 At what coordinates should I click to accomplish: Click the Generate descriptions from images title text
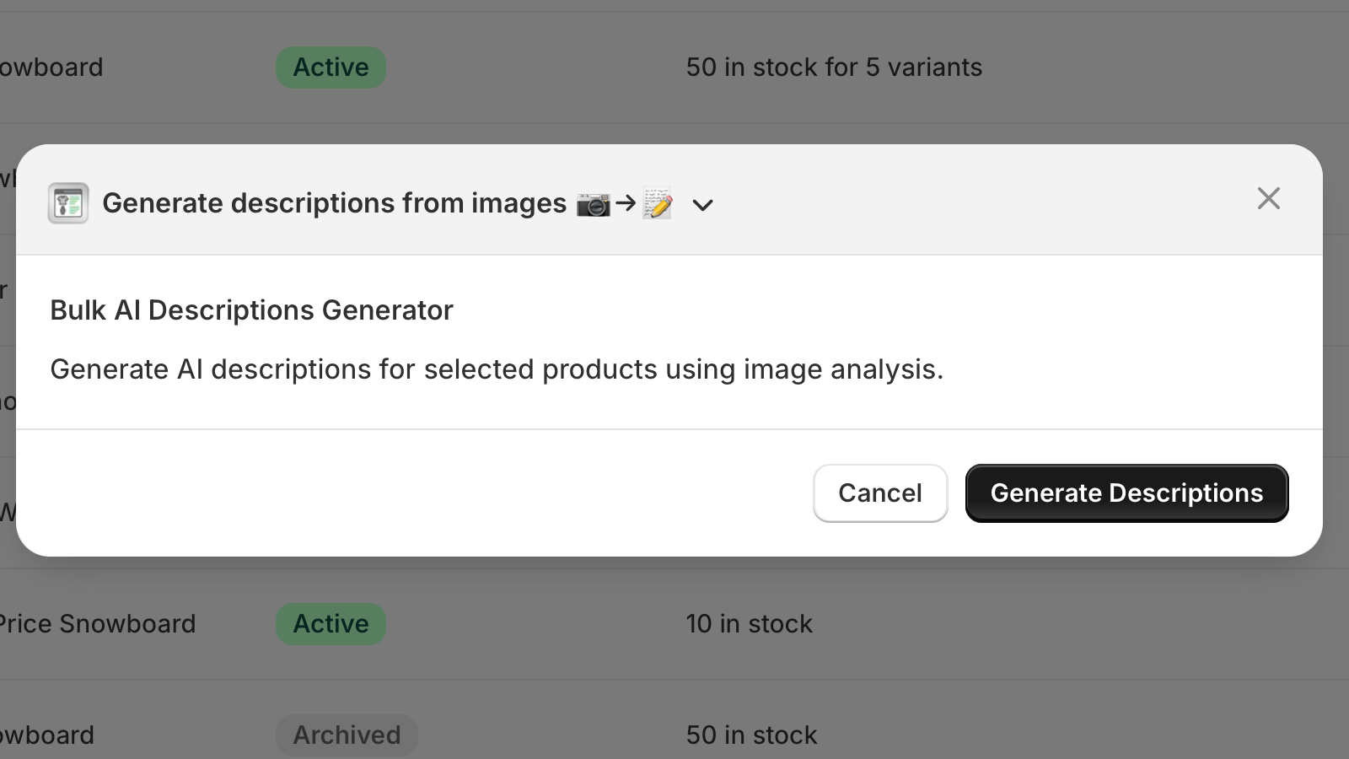coord(335,203)
